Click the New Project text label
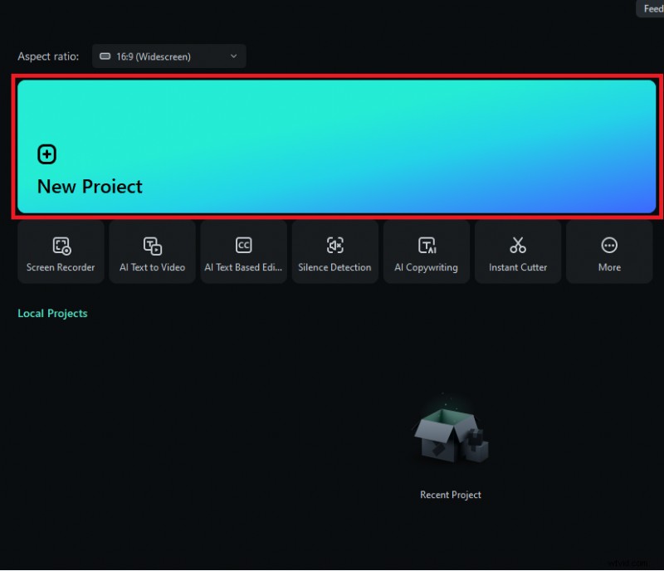Viewport: 664px width, 571px height. pos(90,187)
